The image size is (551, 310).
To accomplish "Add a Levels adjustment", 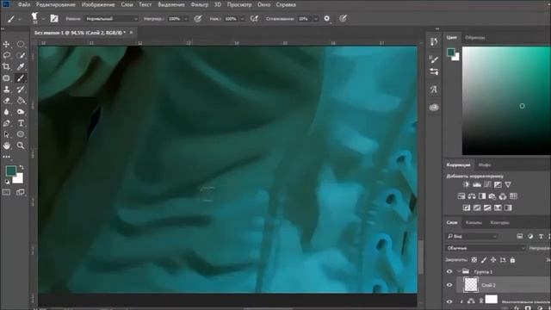I will pyautogui.click(x=477, y=184).
